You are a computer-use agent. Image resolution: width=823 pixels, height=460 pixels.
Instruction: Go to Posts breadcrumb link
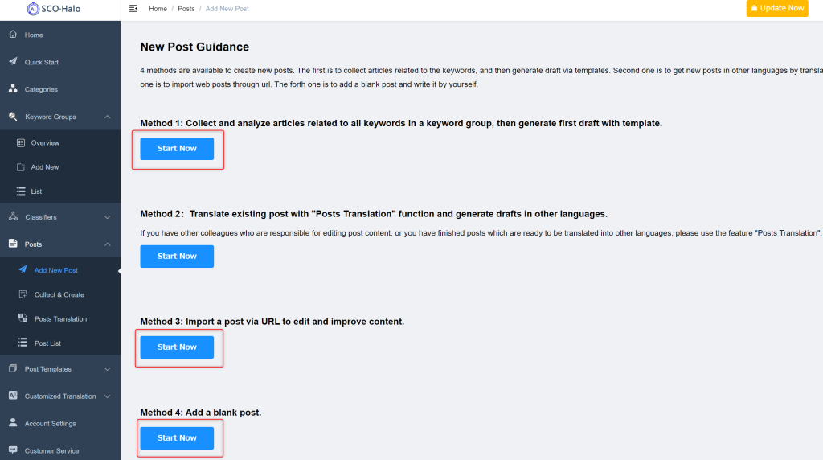click(x=186, y=9)
